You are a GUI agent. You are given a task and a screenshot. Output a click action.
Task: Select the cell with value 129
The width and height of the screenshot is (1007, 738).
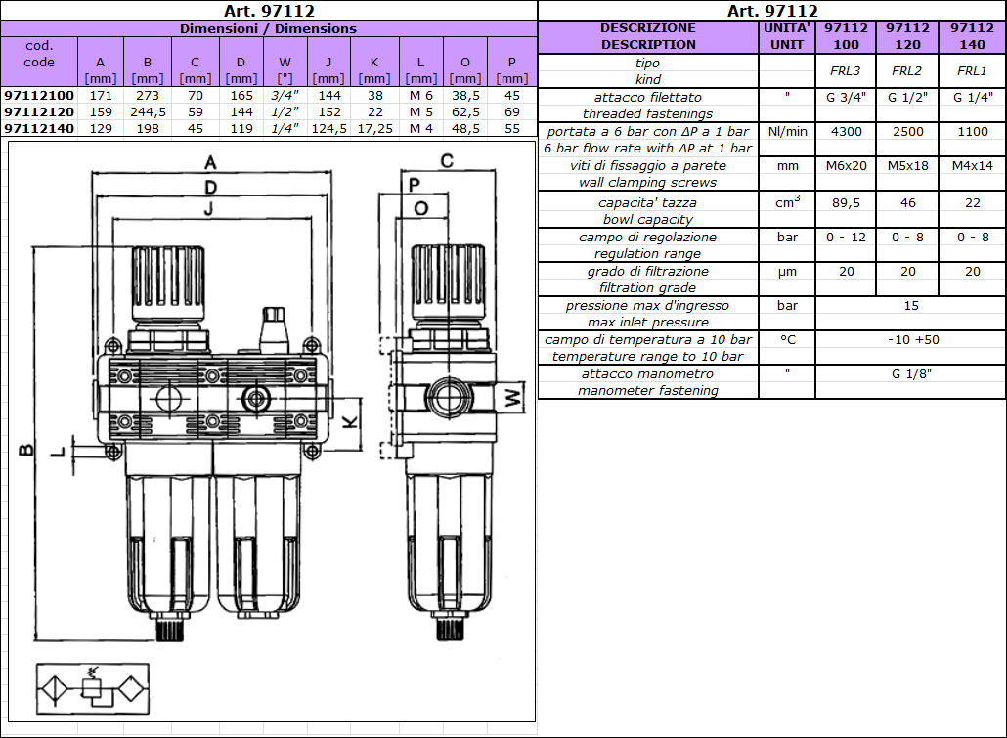[101, 128]
